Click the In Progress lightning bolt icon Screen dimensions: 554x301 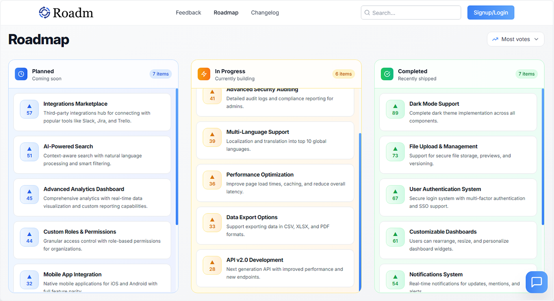point(204,74)
